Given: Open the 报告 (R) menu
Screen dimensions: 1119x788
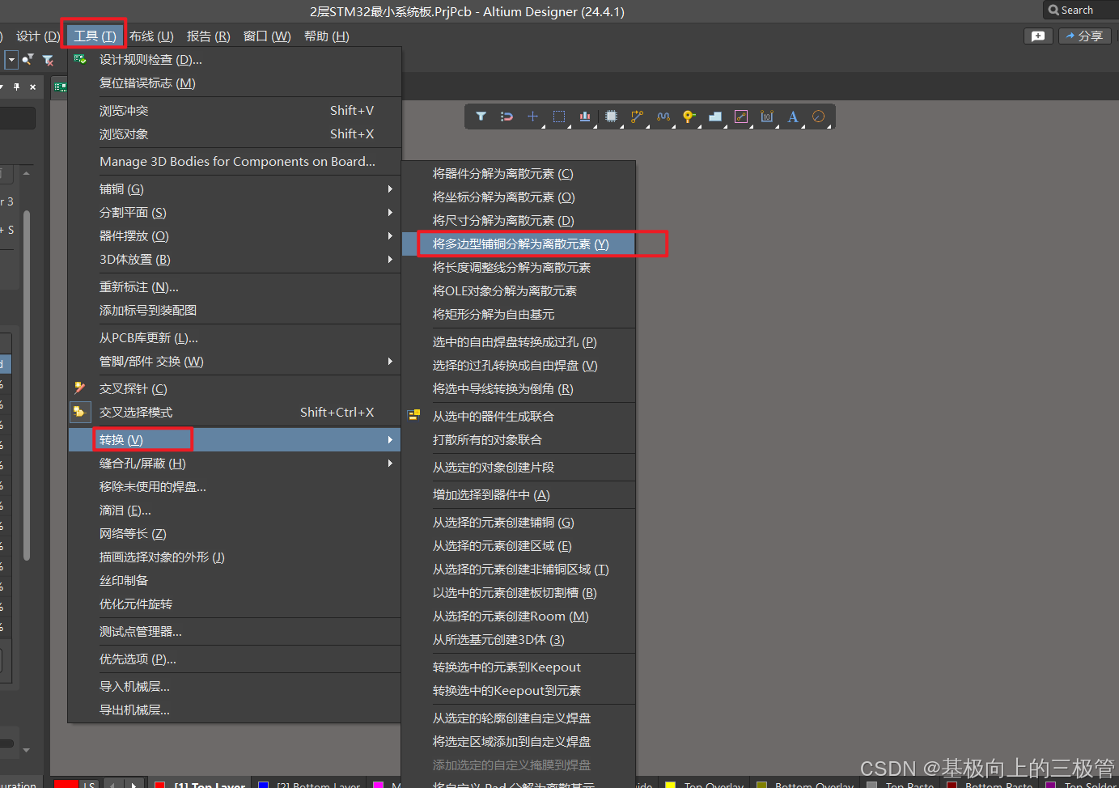Looking at the screenshot, I should (x=208, y=36).
